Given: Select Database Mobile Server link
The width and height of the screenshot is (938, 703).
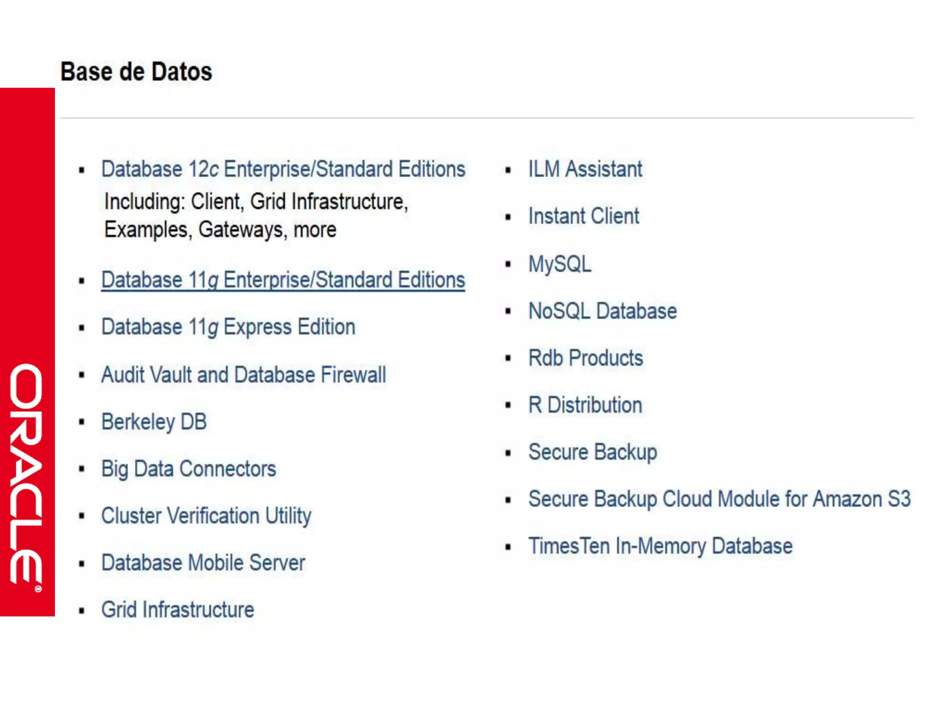Looking at the screenshot, I should (203, 563).
